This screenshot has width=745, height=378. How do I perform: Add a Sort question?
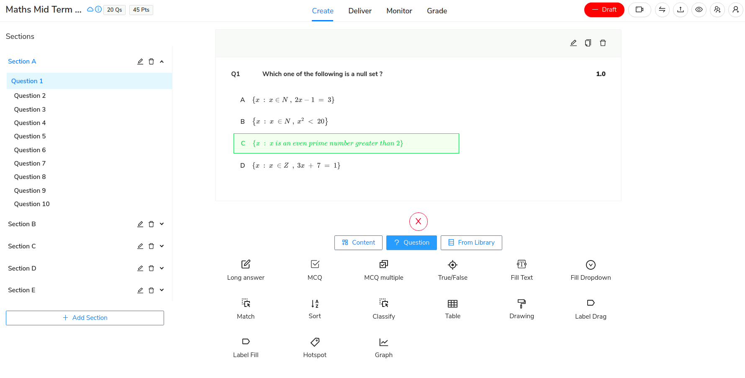click(315, 309)
